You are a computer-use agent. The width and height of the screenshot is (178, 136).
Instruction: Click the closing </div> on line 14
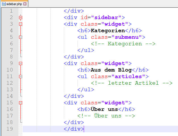pos(74,96)
